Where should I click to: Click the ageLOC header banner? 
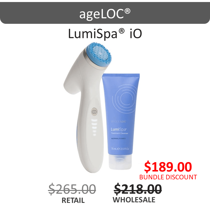click(x=105, y=13)
